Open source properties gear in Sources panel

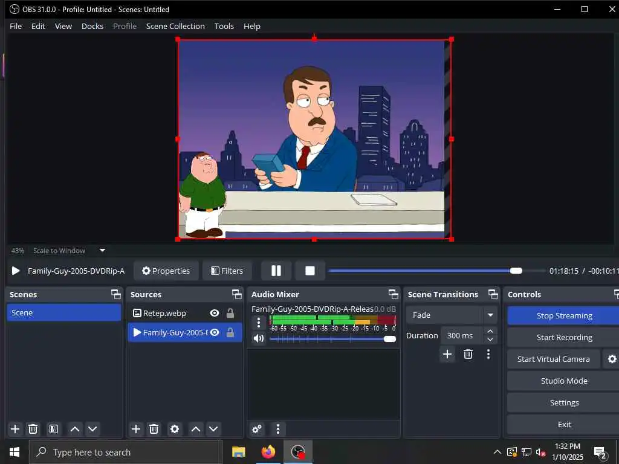tap(175, 429)
